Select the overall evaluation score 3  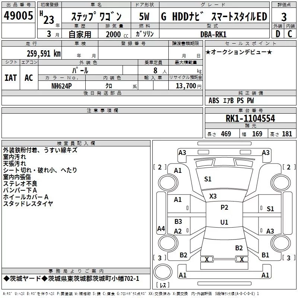[284, 17]
